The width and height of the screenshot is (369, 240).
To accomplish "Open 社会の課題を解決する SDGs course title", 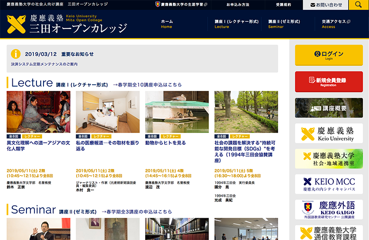I will (x=245, y=151).
